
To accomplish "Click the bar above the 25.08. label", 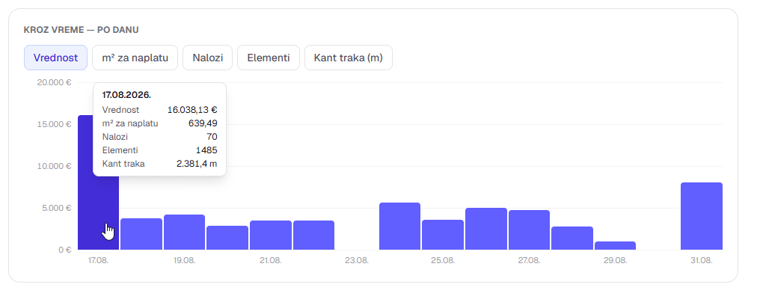I will coord(443,235).
